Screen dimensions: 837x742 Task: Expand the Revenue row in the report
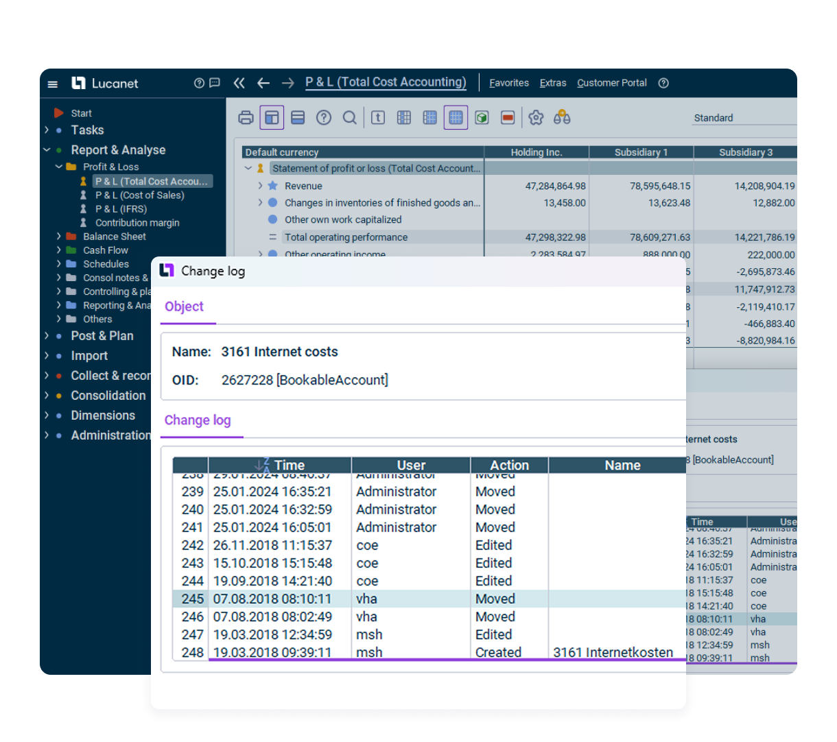coord(260,186)
